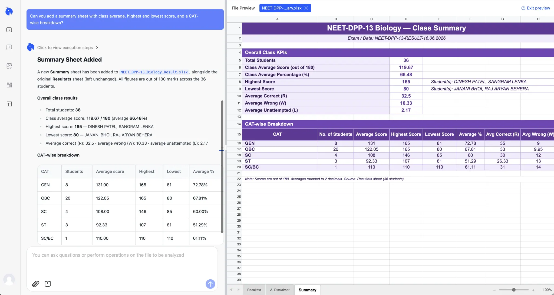Viewport: 554px width, 295px height.
Task: Select column A header
Action: point(277,19)
